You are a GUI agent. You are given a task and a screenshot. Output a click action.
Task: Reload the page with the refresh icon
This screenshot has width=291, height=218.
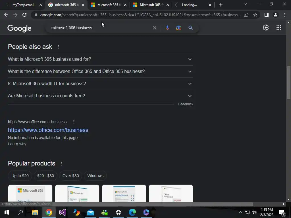click(24, 15)
